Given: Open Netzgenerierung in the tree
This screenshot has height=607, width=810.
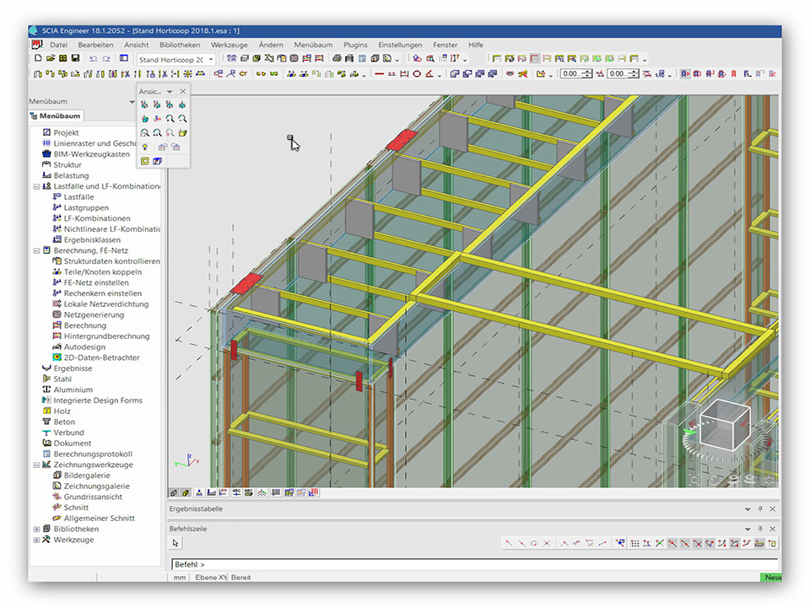Looking at the screenshot, I should click(93, 314).
